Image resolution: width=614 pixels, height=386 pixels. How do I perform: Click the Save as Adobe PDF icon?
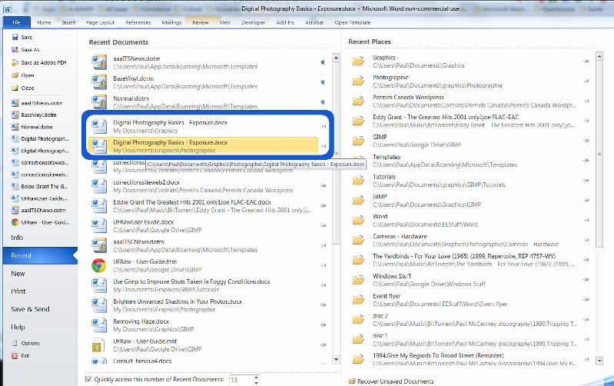pos(15,62)
